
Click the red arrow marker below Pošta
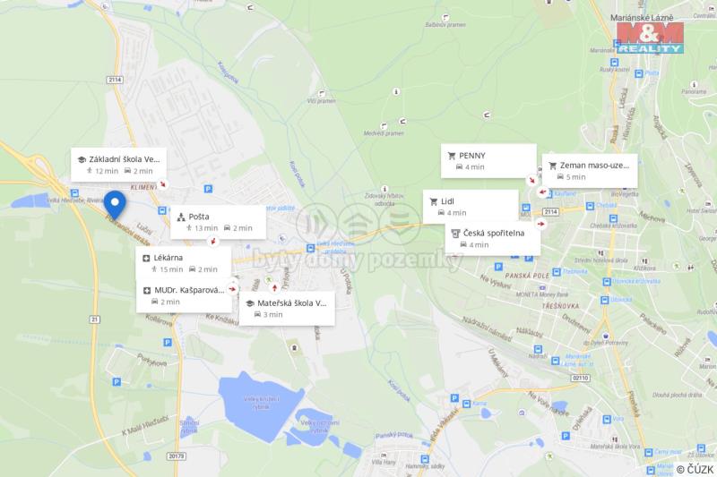point(212,241)
